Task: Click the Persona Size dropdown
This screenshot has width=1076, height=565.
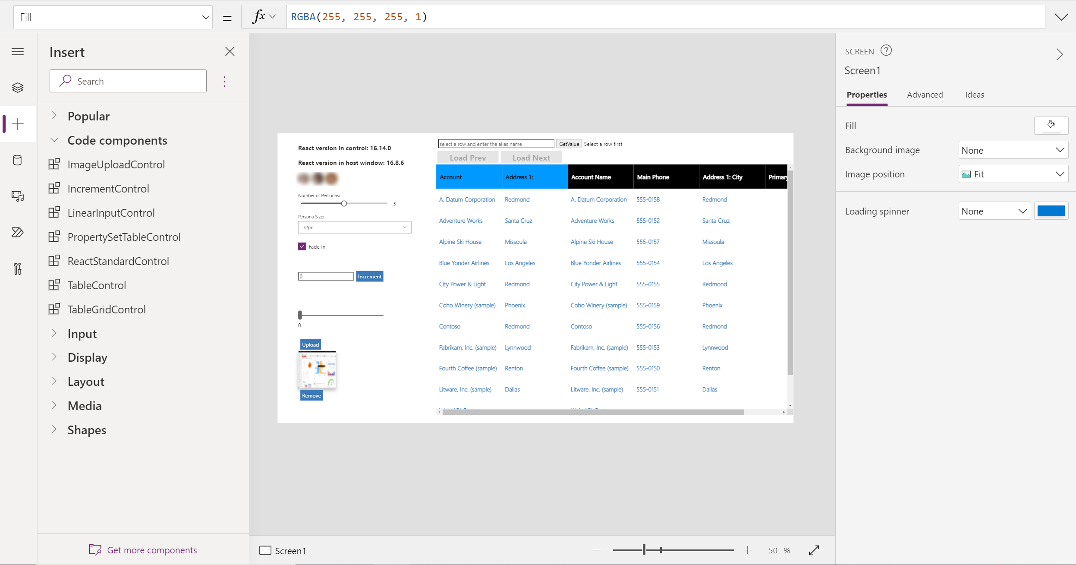Action: tap(354, 227)
